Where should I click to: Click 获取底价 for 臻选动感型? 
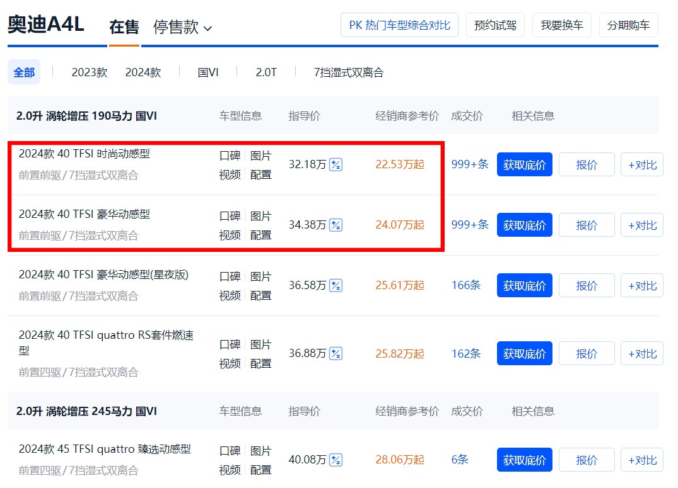click(525, 460)
